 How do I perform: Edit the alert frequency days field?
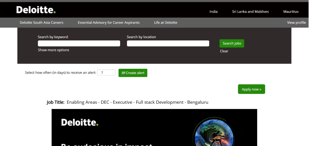click(x=106, y=72)
